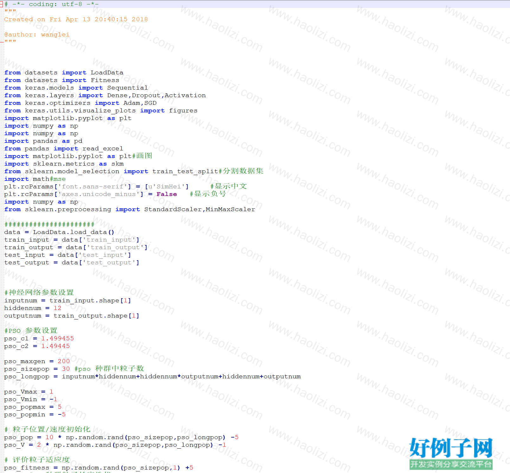The width and height of the screenshot is (510, 473).
Task: Select the 'keras.models import Sequential' line
Action: coord(76,88)
